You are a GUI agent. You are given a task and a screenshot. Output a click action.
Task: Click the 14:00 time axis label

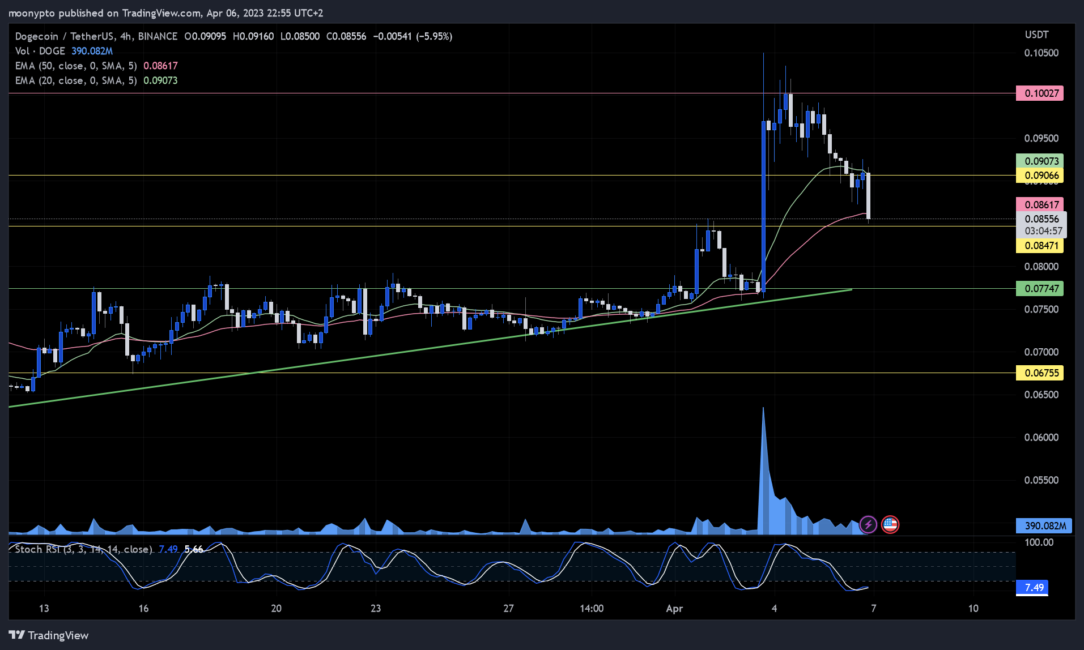[x=592, y=609]
